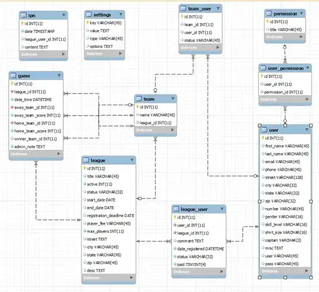Click the table icon in ipn header

pyautogui.click(x=24, y=15)
